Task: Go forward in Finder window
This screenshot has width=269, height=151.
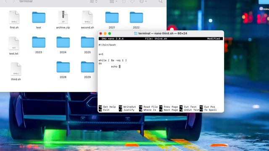Action: tap(14, 1)
